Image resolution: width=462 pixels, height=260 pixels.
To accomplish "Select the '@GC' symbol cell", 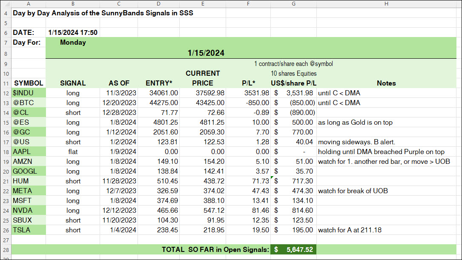I will pyautogui.click(x=28, y=132).
